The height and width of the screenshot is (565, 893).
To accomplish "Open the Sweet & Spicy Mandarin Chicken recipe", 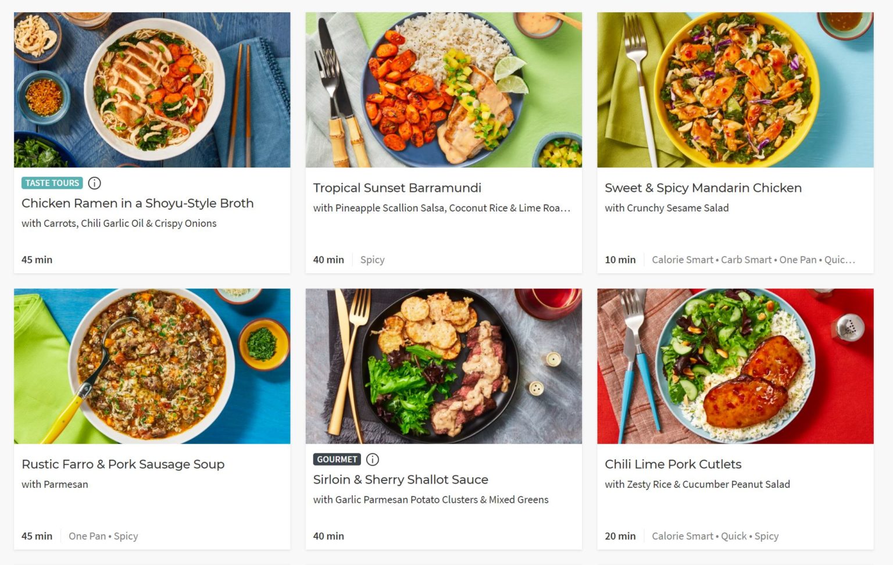I will click(703, 188).
